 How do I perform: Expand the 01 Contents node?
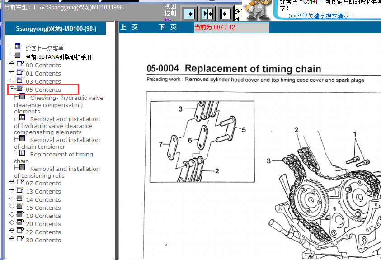[x=12, y=72]
